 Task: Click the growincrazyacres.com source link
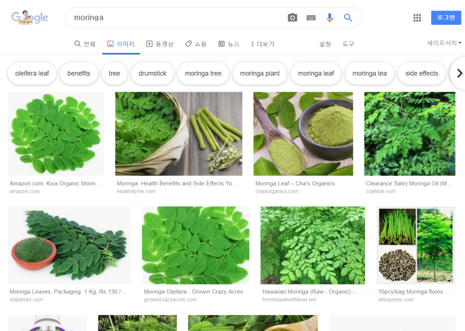coord(170,300)
